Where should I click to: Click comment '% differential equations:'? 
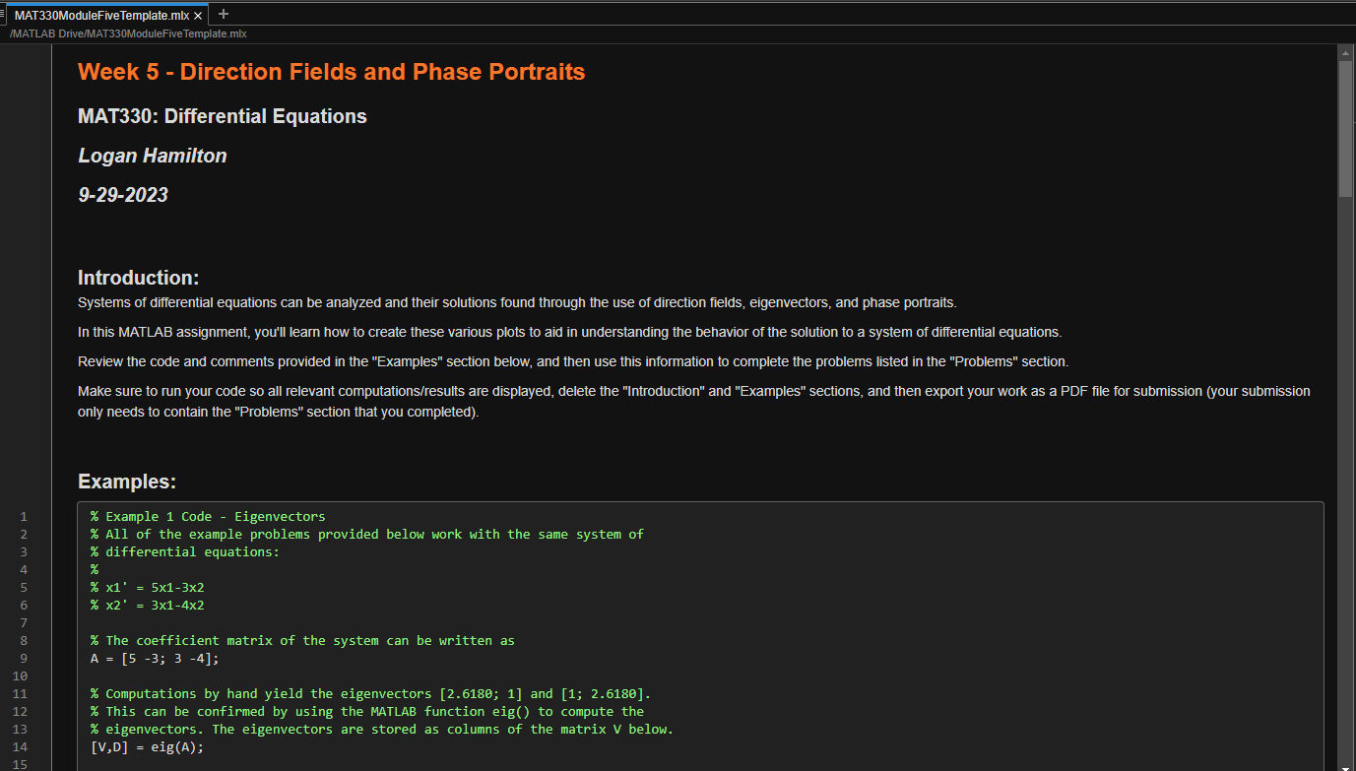185,551
